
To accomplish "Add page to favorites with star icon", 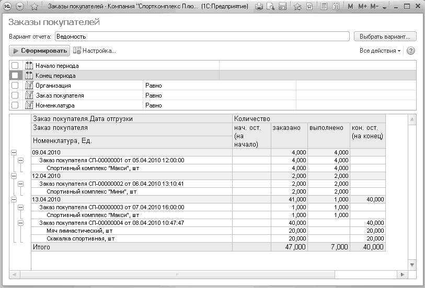I will 35,6.
